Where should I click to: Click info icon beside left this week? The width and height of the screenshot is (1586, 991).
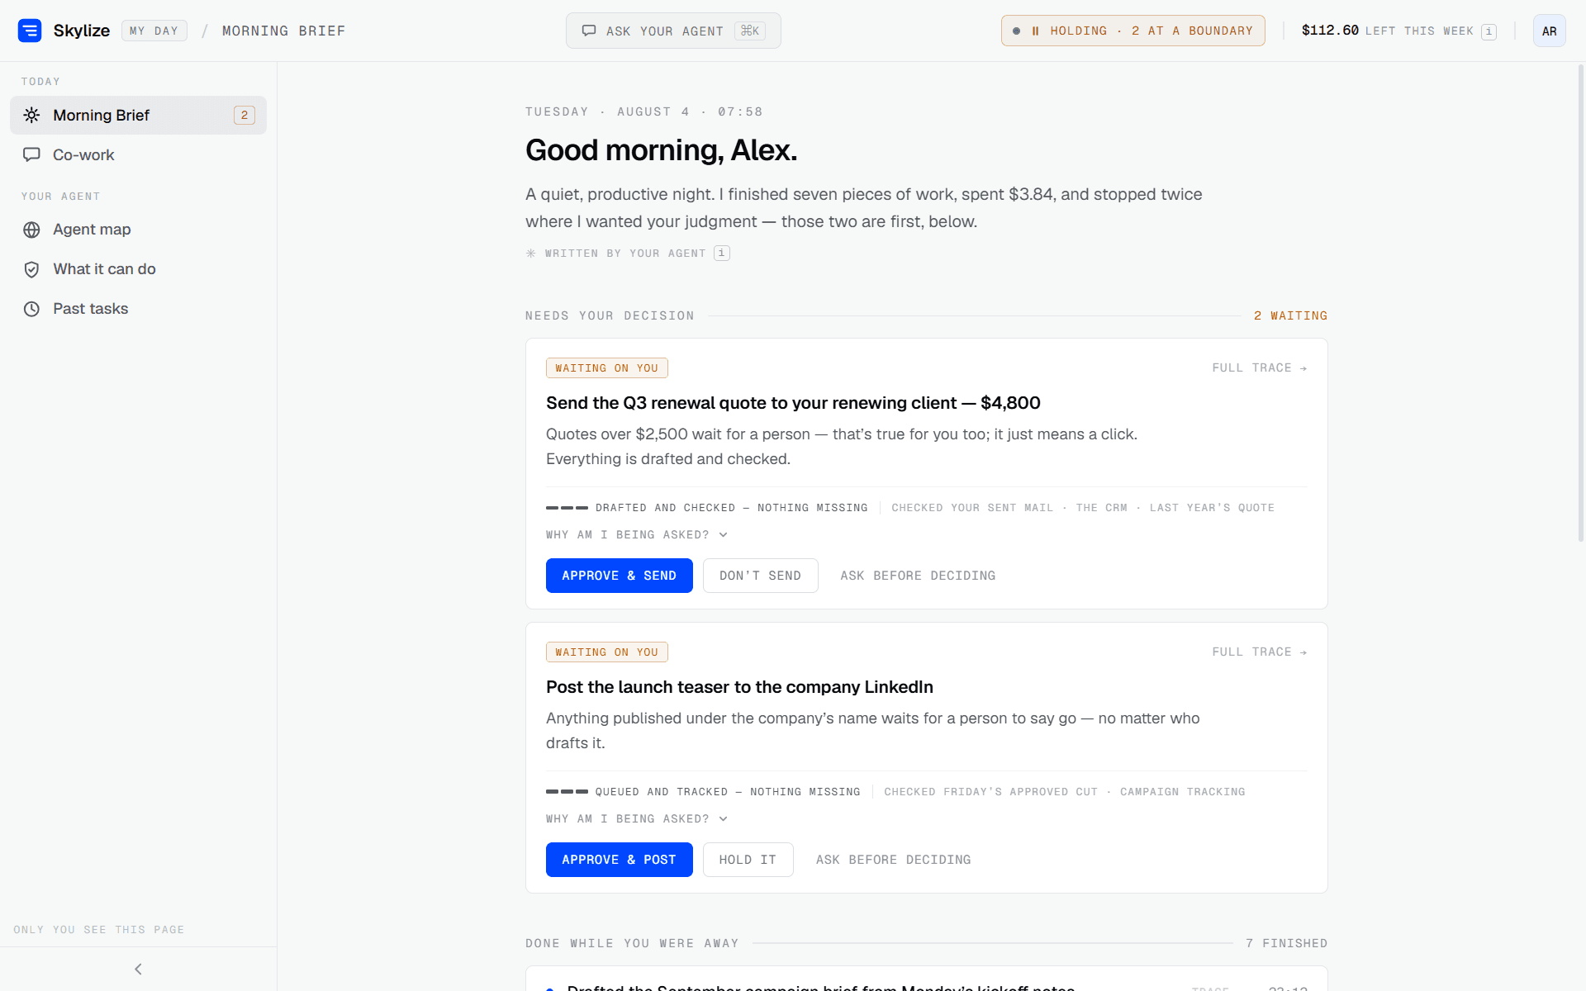tap(1489, 31)
